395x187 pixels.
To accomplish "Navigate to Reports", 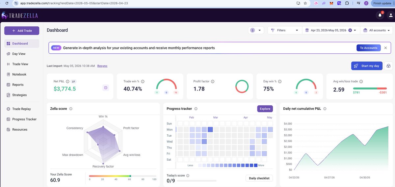I will pyautogui.click(x=18, y=85).
